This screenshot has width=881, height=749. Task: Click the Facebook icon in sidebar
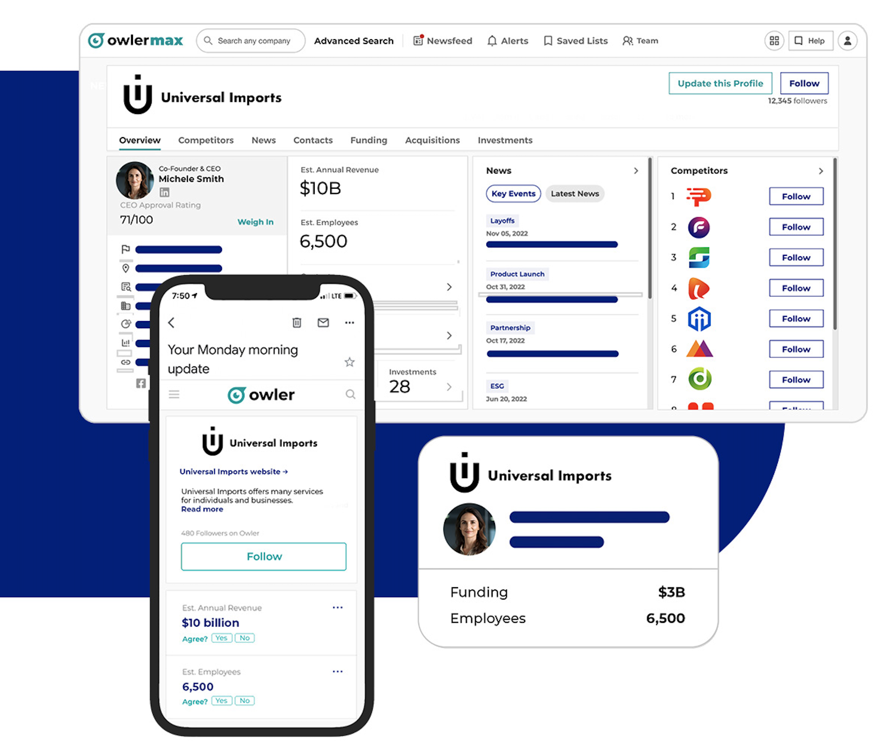click(x=141, y=383)
